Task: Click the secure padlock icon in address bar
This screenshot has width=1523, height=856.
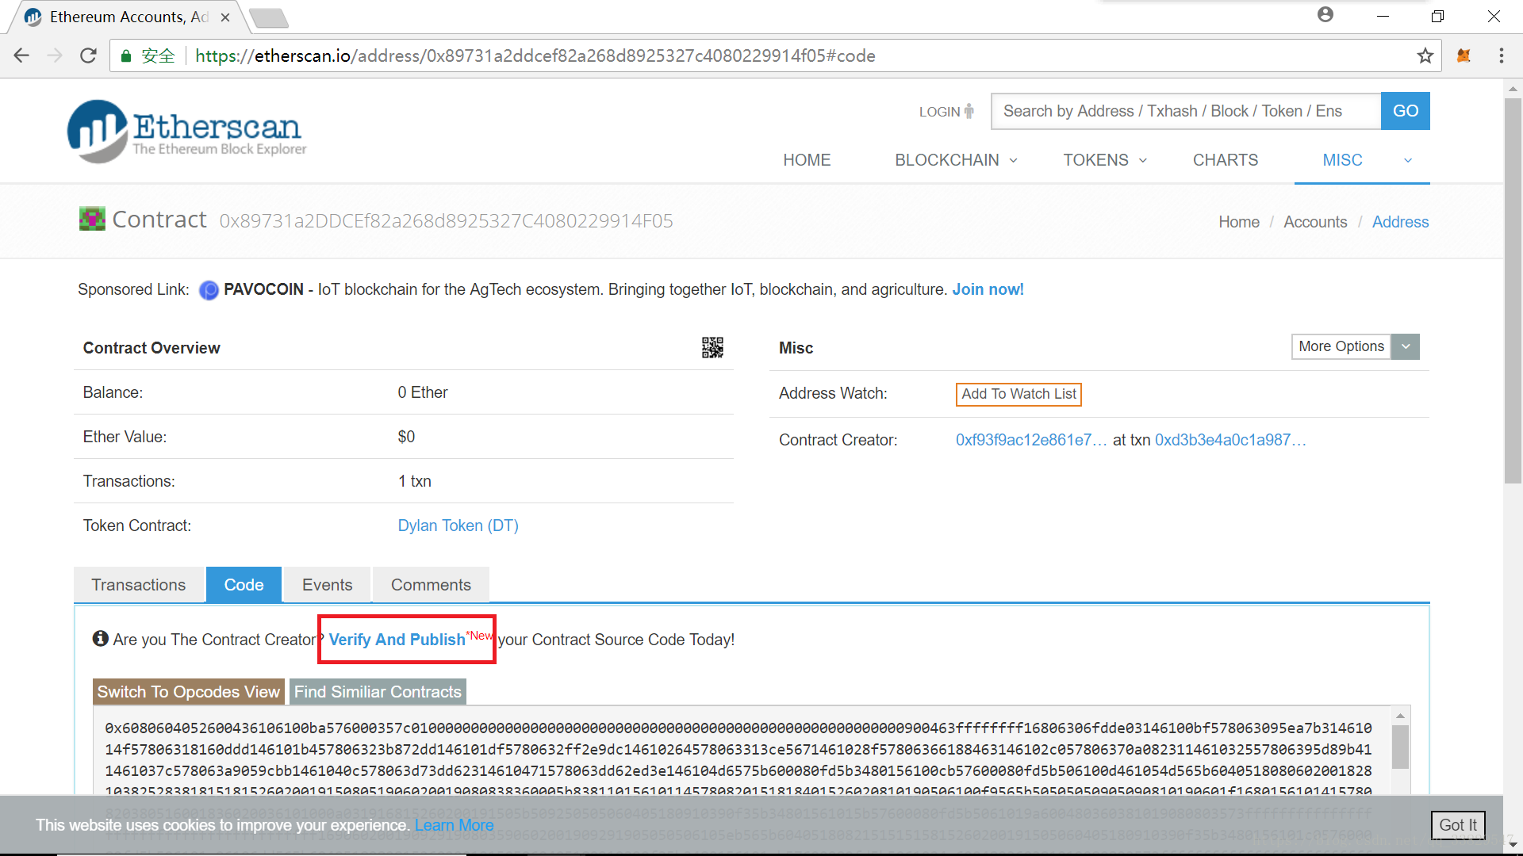Action: pyautogui.click(x=125, y=55)
